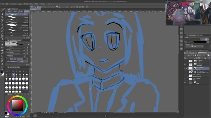
Task: Select the Eyedropper tool
Action: (x=2, y=28)
